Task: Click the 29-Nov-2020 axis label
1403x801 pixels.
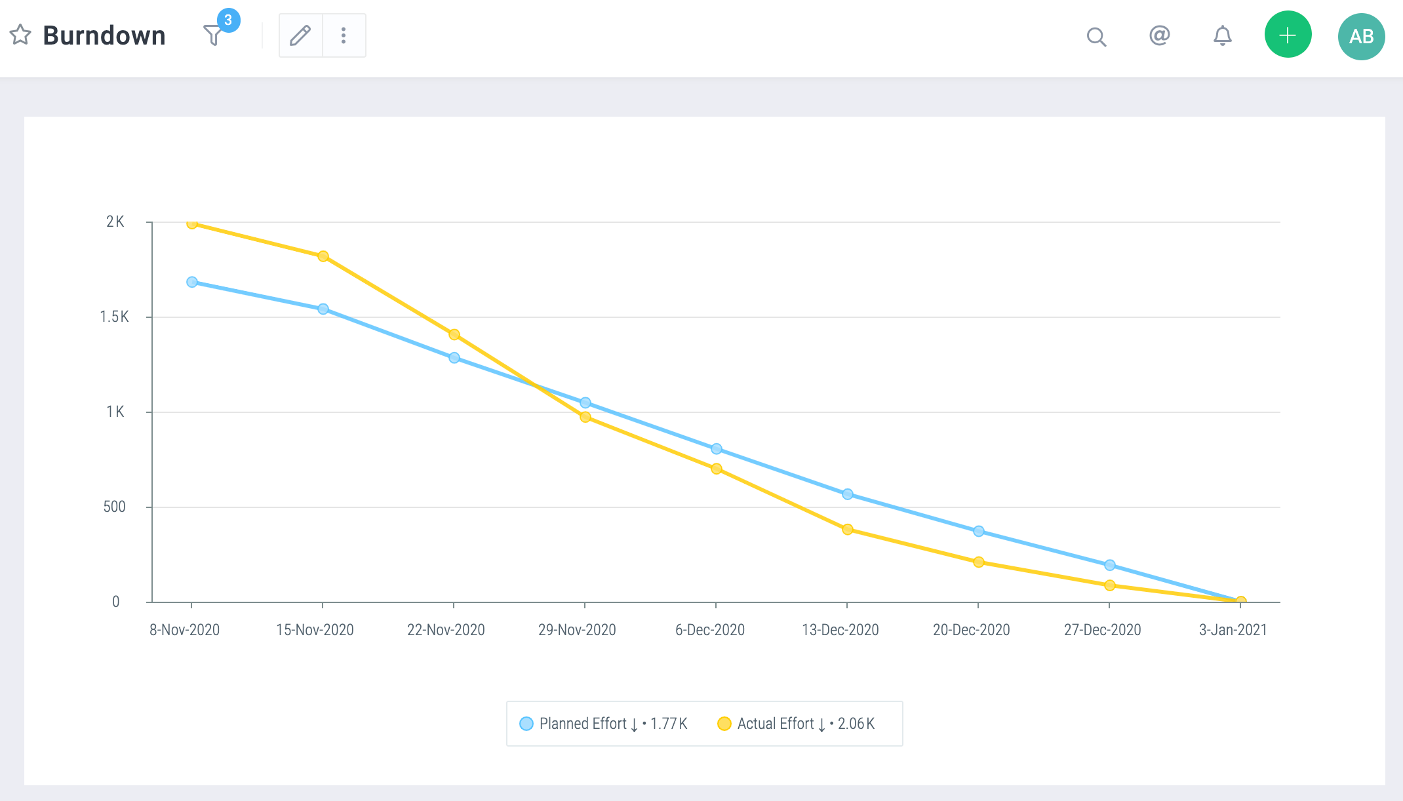Action: tap(577, 630)
